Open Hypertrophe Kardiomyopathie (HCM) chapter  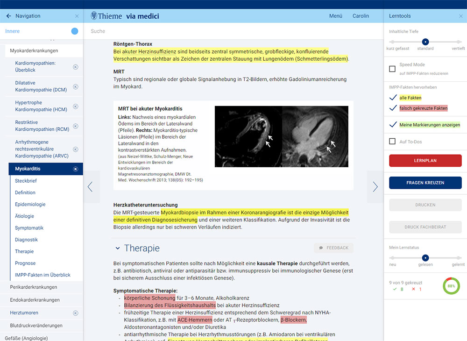coord(41,106)
